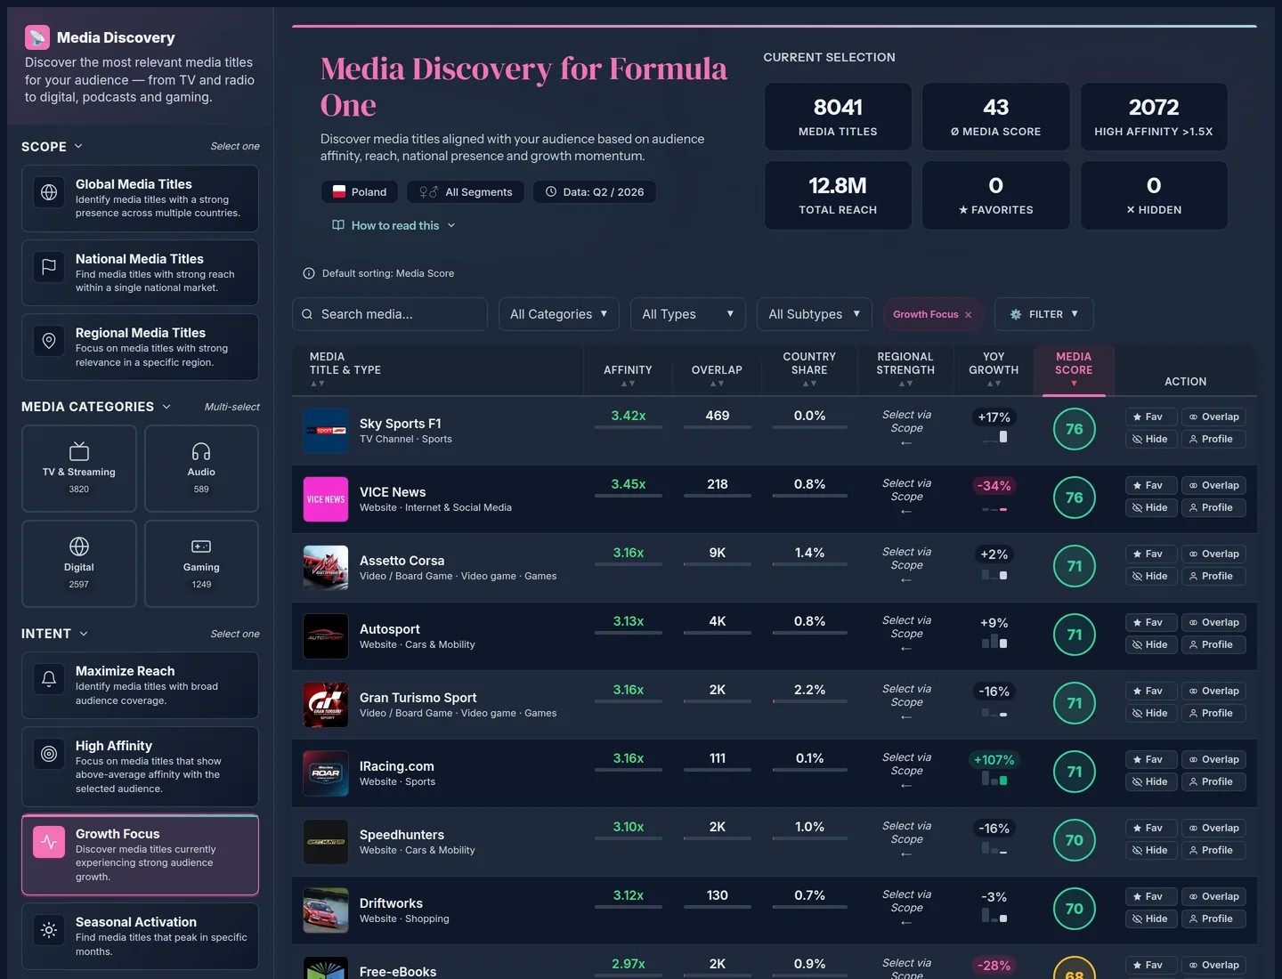The width and height of the screenshot is (1282, 979).
Task: Favorite Assetto Corsa
Action: pos(1151,554)
